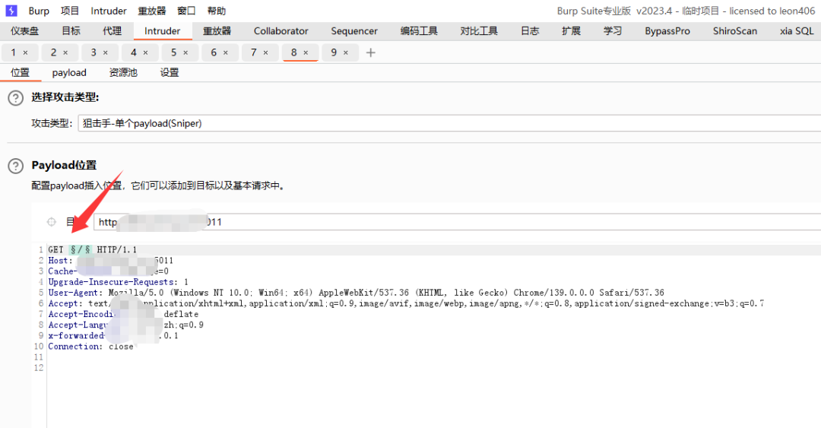Click the Host header line
The width and height of the screenshot is (821, 428).
[x=110, y=260]
